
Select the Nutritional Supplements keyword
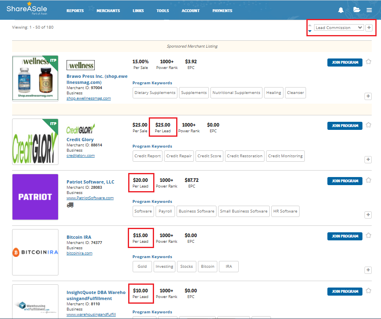click(x=236, y=93)
